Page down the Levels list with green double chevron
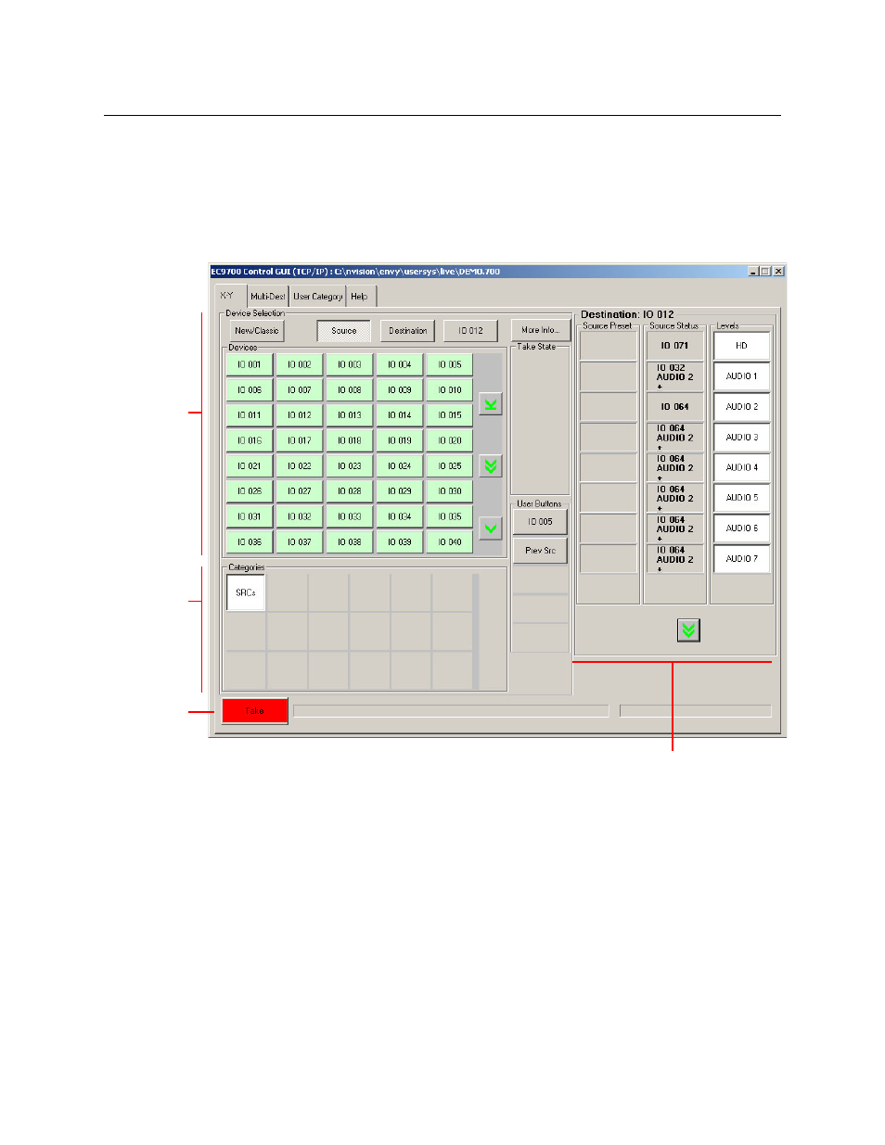The image size is (885, 1145). point(688,630)
